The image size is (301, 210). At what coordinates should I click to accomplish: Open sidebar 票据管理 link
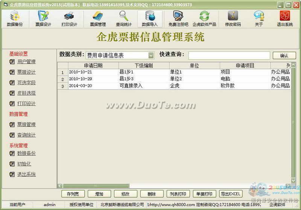point(26,125)
